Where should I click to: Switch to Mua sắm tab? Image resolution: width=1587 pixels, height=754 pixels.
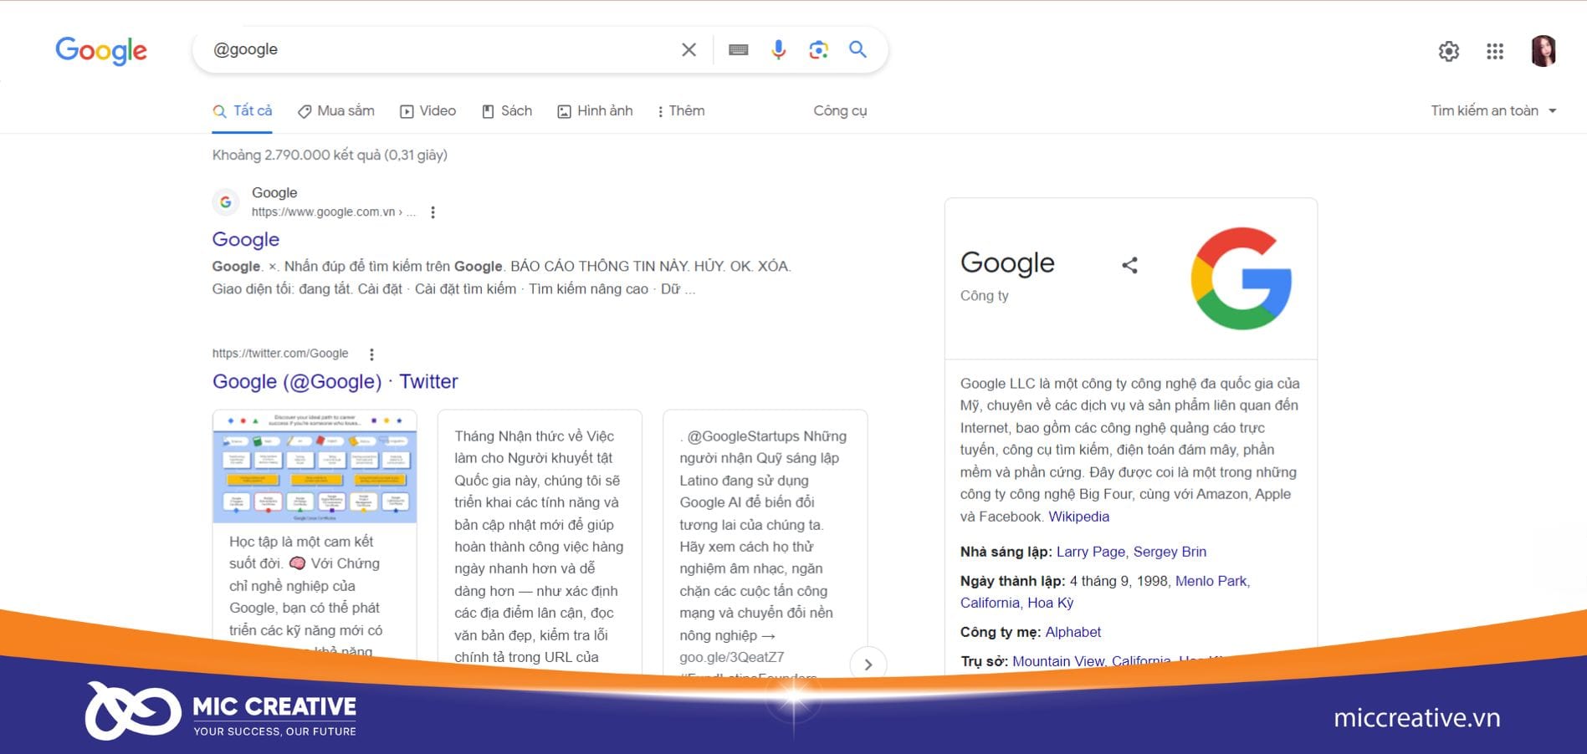click(336, 111)
